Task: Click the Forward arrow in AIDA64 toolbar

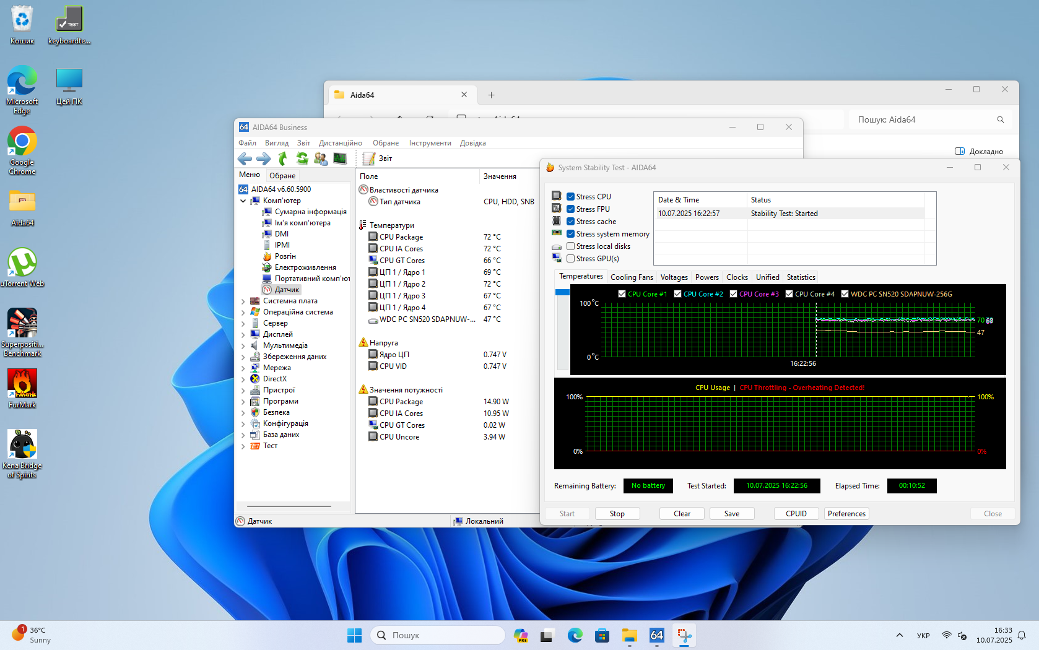Action: pos(264,158)
